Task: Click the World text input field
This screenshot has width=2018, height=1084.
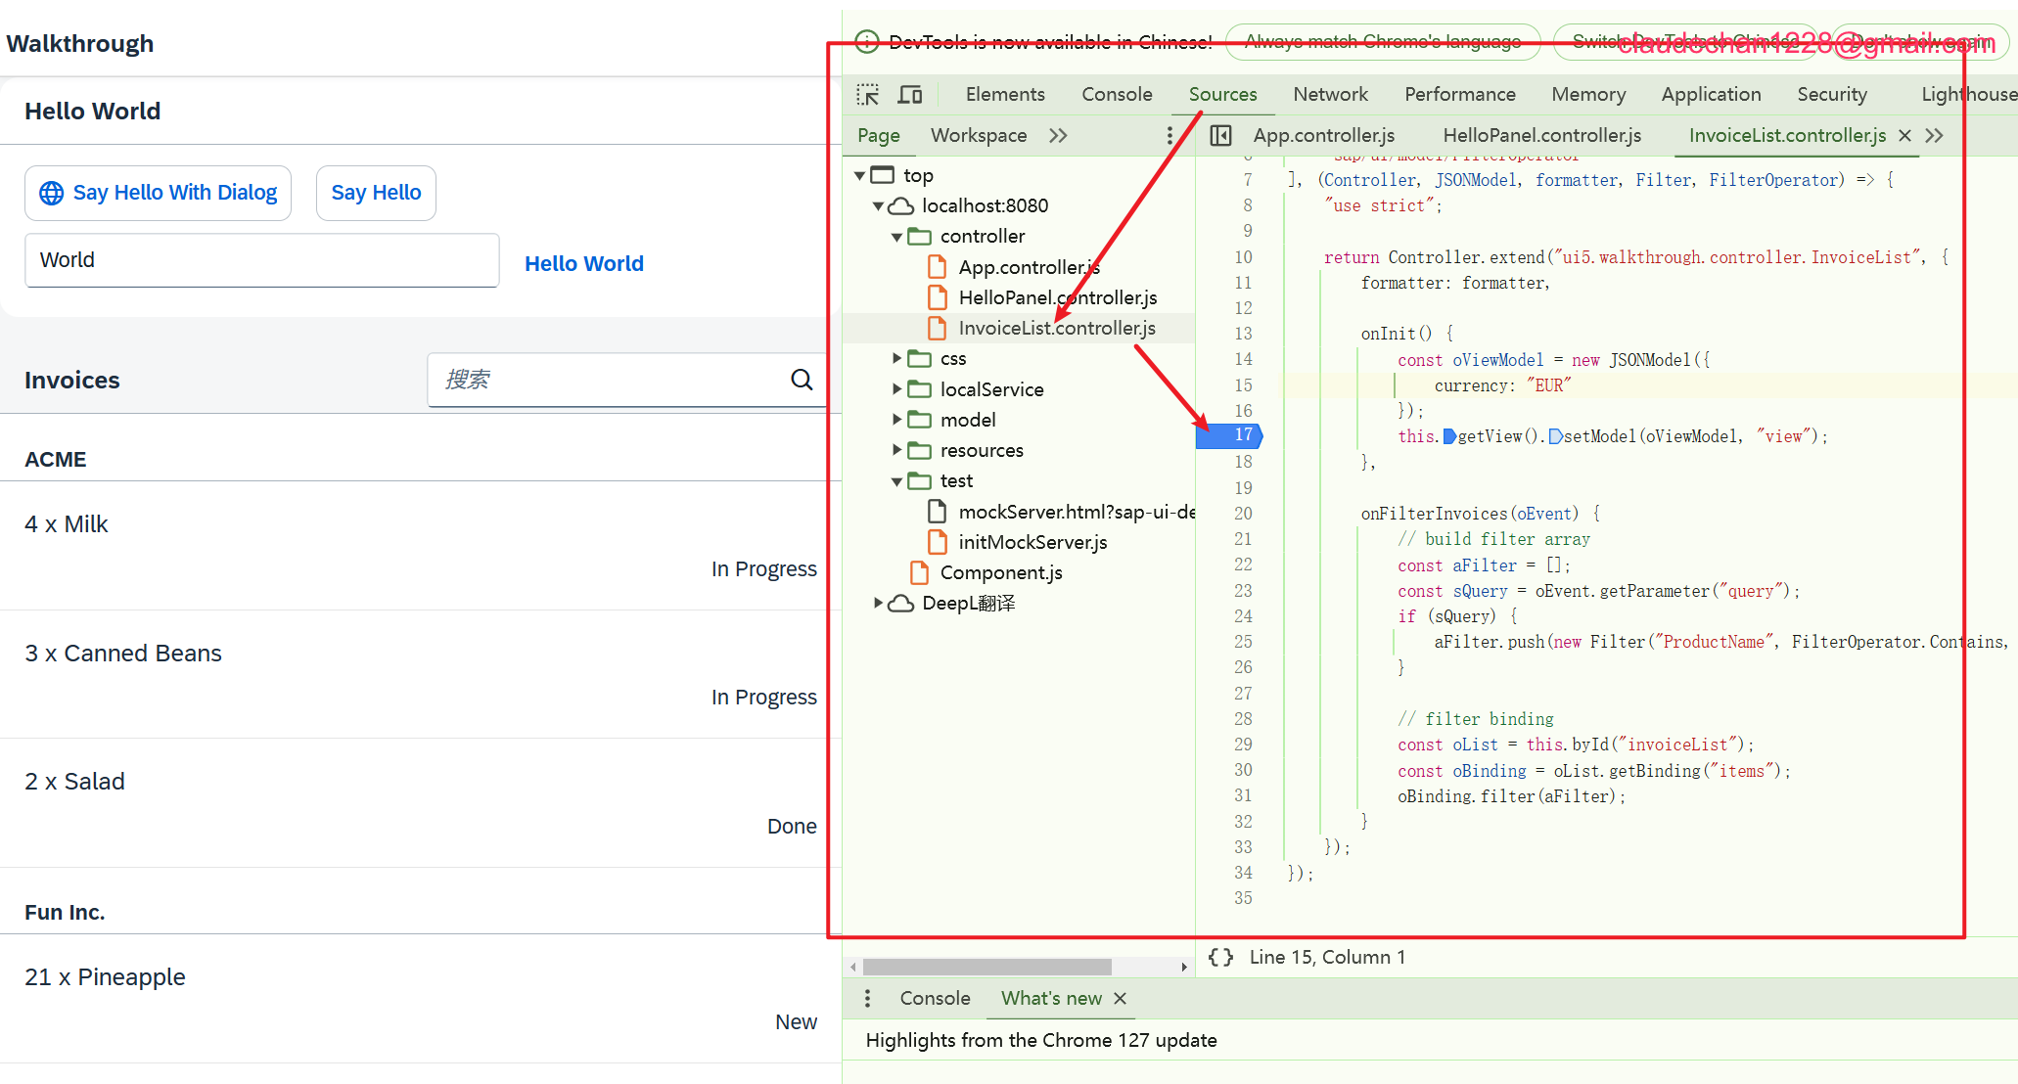Action: point(261,260)
